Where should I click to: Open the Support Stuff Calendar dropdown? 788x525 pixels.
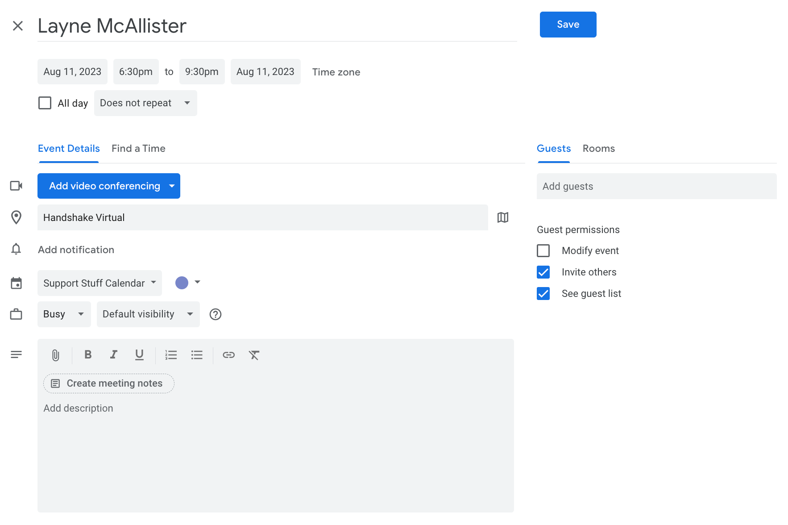(x=100, y=283)
